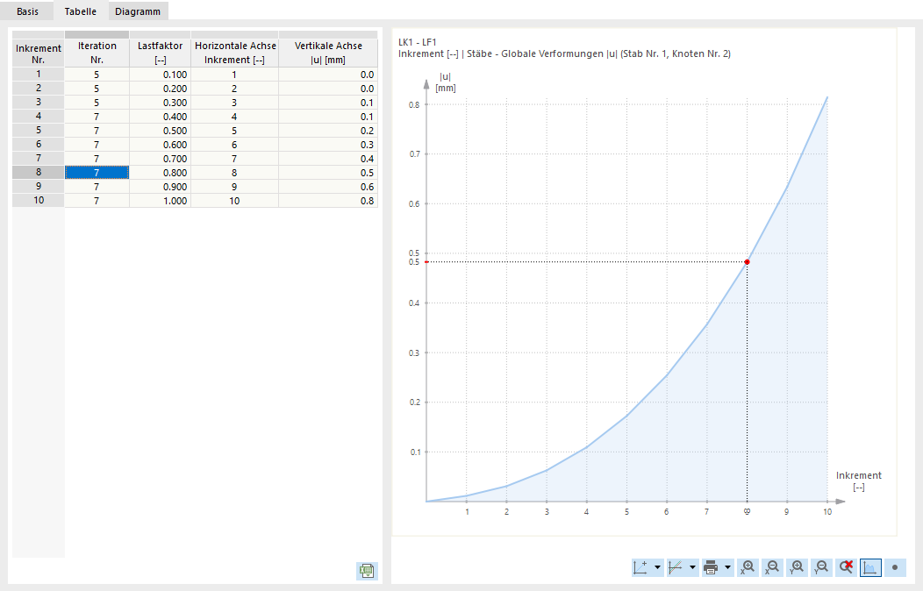Click the Zoom Out X-axis icon
Viewport: 923px width, 591px height.
click(x=772, y=567)
